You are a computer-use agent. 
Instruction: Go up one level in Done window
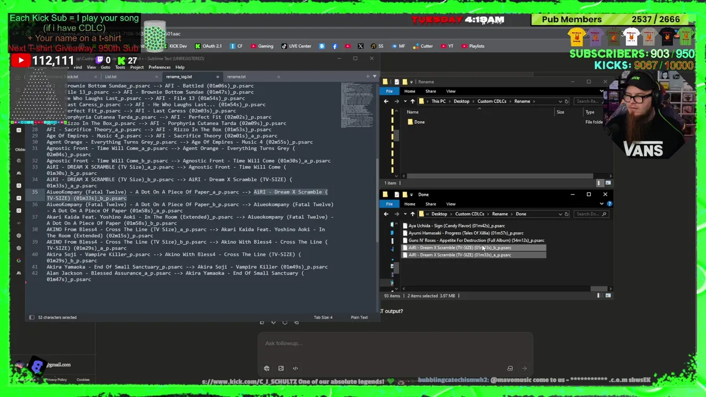point(413,214)
